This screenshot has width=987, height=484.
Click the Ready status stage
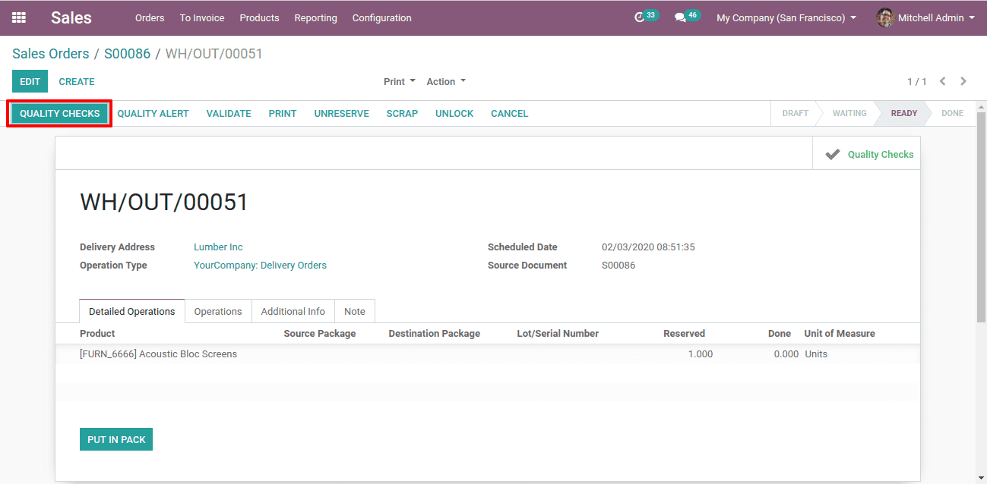tap(903, 113)
